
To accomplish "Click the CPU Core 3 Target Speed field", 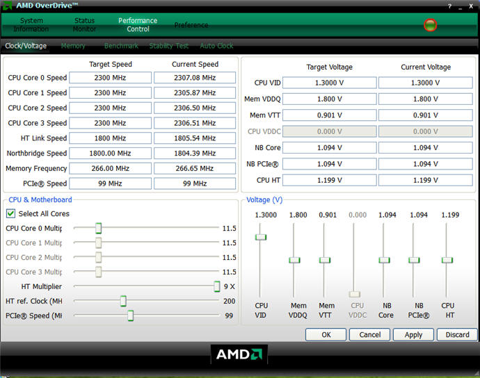I will pyautogui.click(x=110, y=123).
